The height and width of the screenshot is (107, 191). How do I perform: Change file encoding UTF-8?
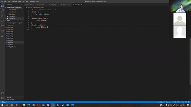(174, 102)
